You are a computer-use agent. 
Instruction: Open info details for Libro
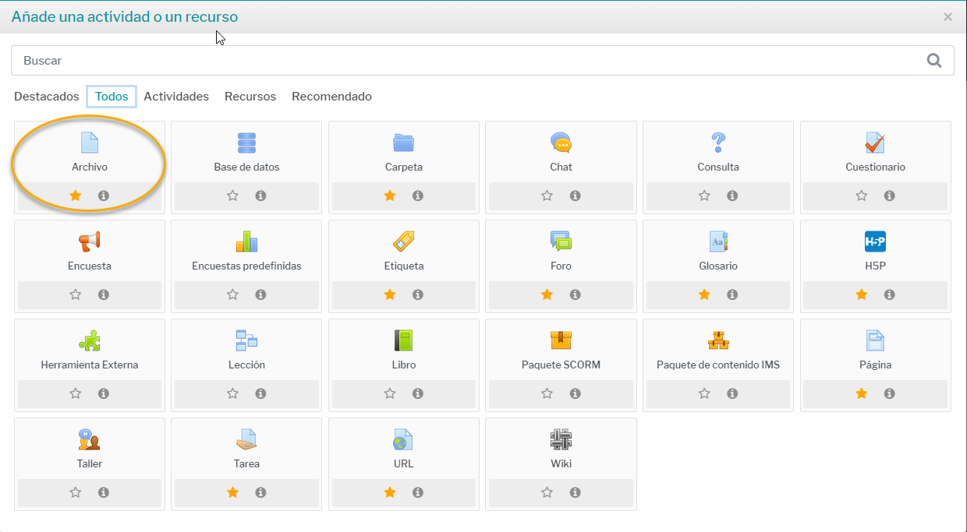click(418, 393)
